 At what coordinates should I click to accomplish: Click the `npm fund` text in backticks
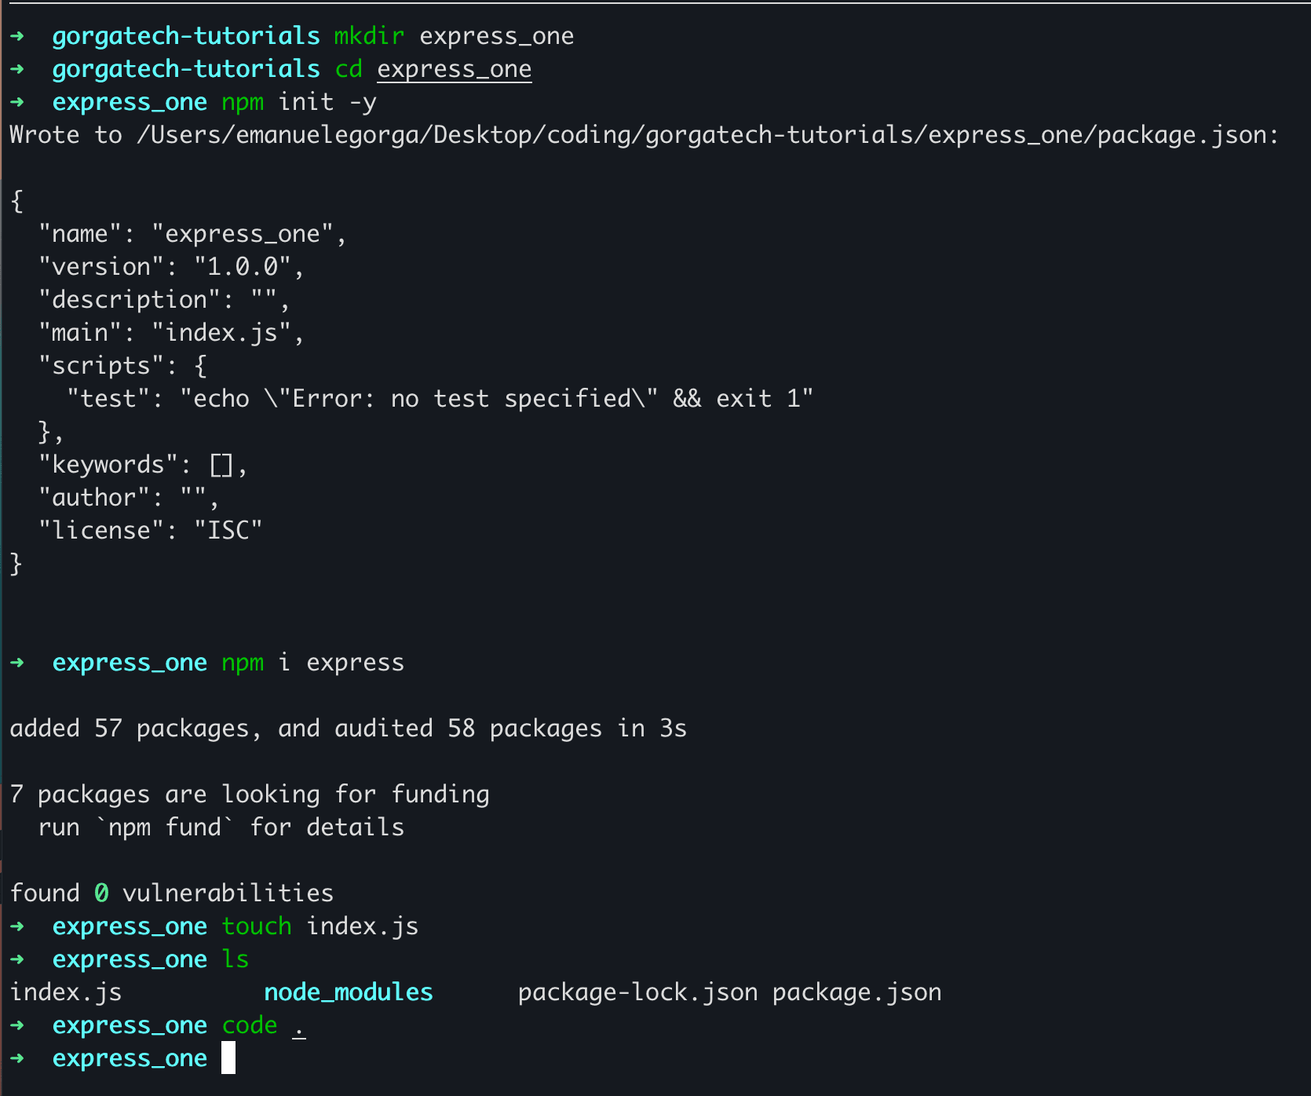[165, 827]
